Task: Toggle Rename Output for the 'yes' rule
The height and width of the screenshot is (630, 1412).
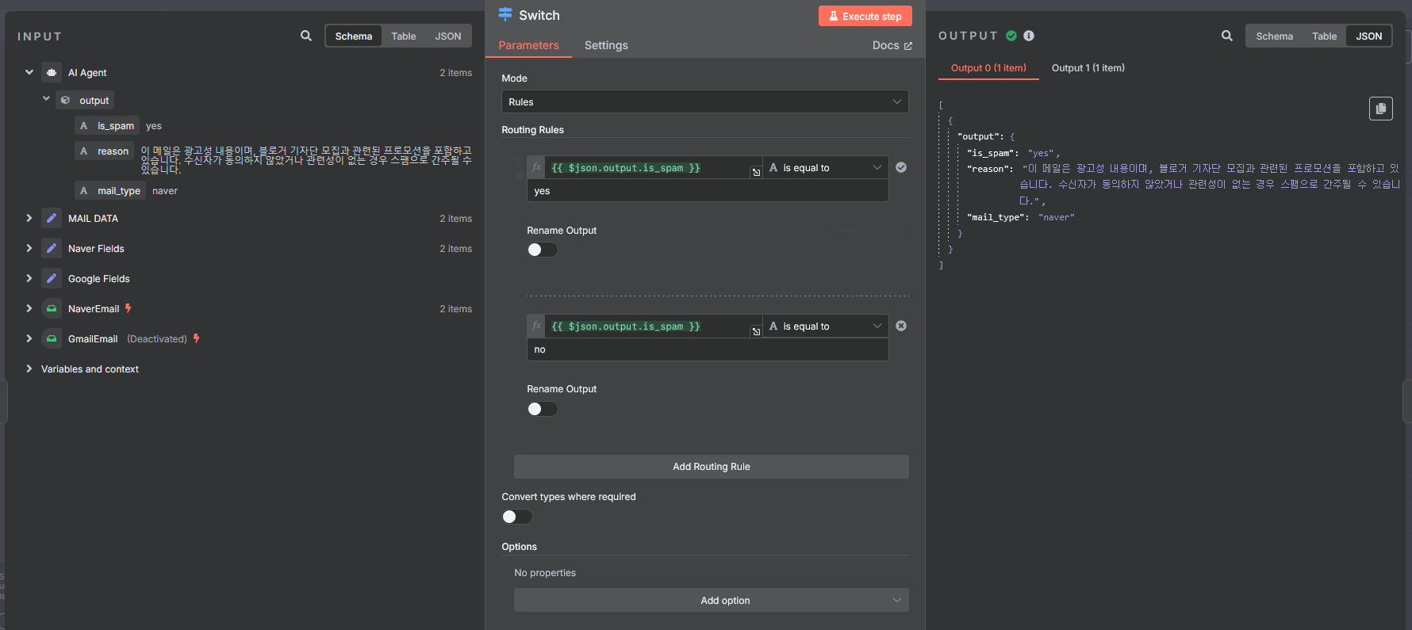Action: click(x=543, y=250)
